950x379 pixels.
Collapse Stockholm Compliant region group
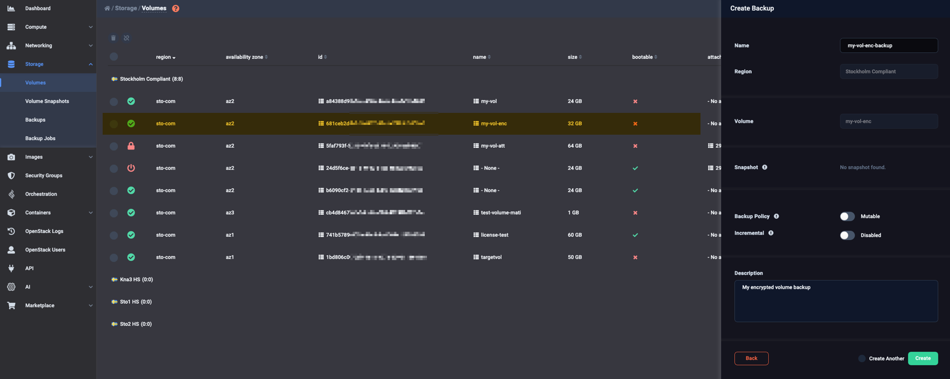[x=147, y=79]
